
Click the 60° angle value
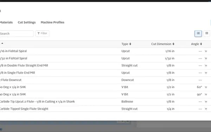tap(199, 87)
